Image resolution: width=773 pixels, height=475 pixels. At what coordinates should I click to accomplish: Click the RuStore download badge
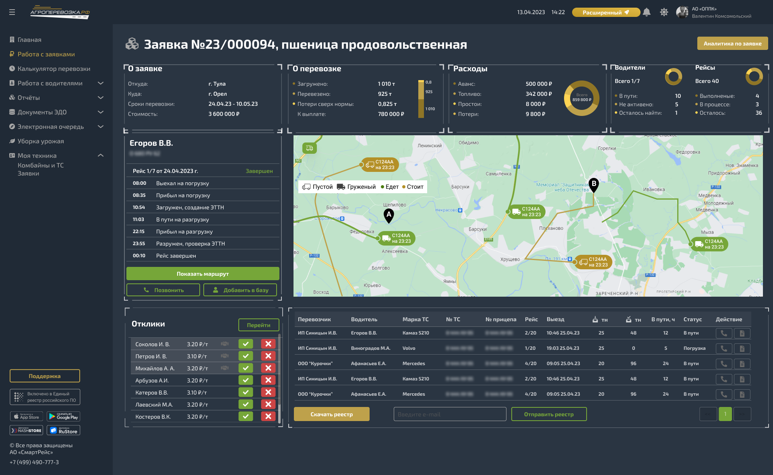pyautogui.click(x=64, y=430)
